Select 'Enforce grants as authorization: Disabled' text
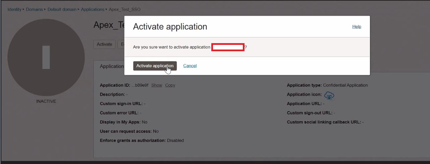The image size is (430, 164). coord(142,141)
